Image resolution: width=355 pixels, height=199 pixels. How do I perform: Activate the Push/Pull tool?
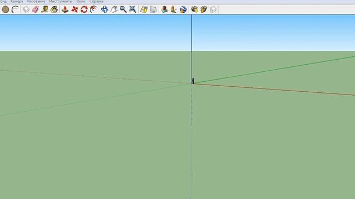(65, 9)
